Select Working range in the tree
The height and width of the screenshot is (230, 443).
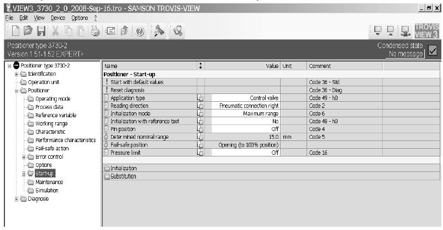(x=51, y=124)
